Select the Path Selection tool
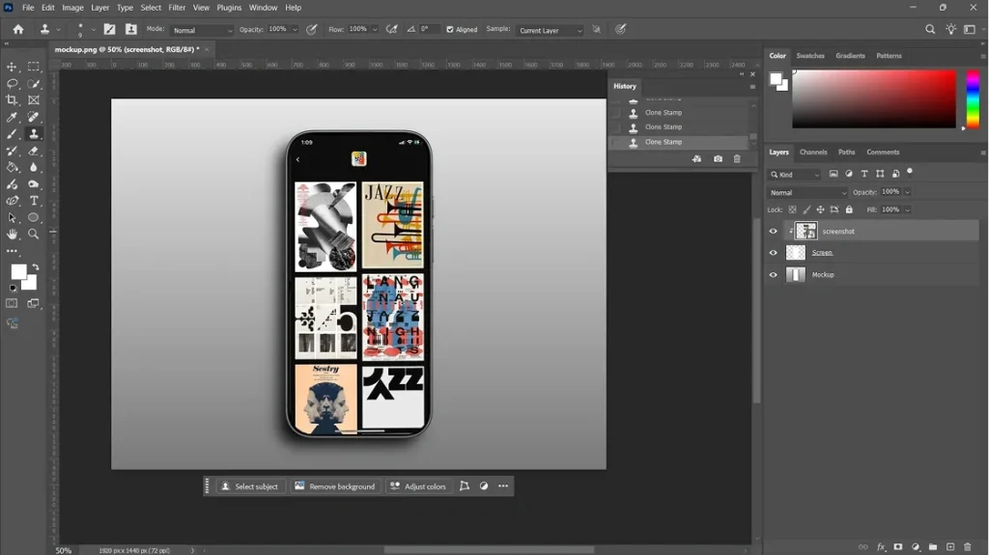 (x=12, y=217)
